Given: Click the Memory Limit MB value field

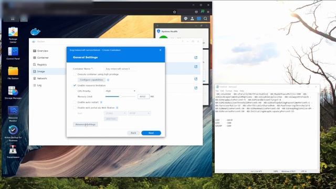Looking at the screenshot, I should coord(143,97).
